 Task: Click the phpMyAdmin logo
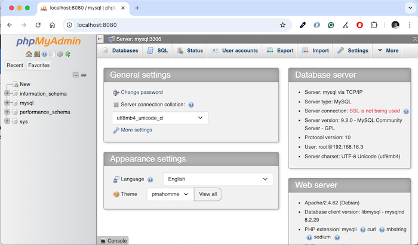click(48, 41)
